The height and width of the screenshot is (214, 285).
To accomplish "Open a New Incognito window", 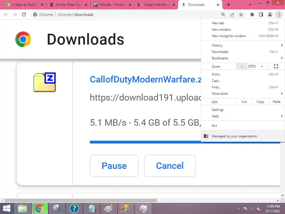I will pyautogui.click(x=243, y=36).
